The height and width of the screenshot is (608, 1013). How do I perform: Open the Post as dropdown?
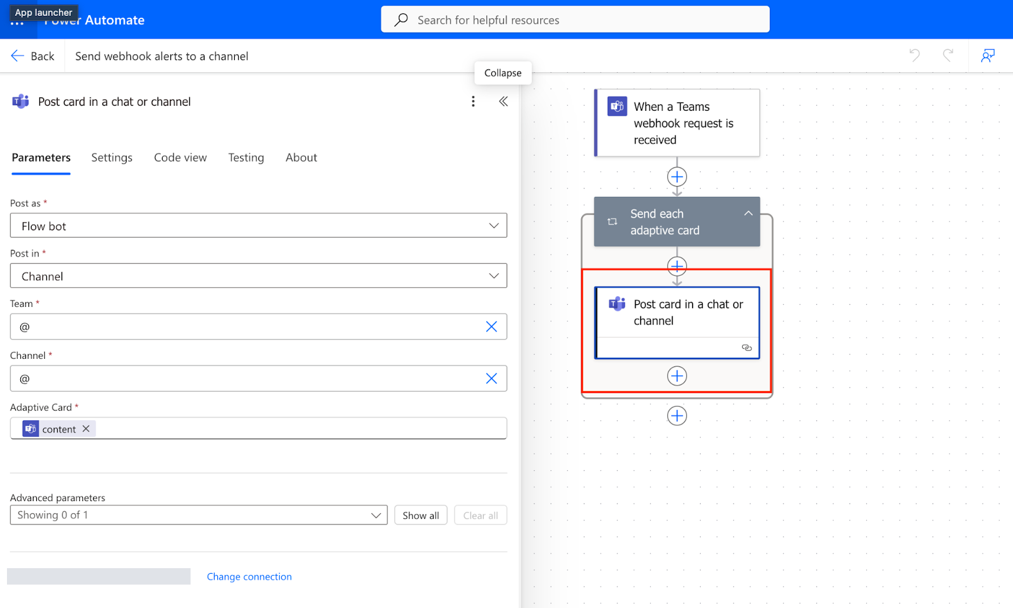coord(258,225)
